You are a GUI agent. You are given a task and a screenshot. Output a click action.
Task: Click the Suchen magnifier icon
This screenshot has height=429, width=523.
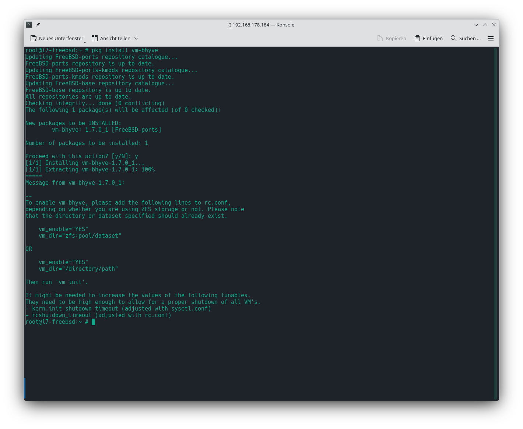point(453,38)
